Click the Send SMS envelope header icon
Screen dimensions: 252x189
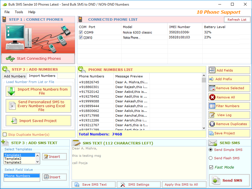[213, 143]
